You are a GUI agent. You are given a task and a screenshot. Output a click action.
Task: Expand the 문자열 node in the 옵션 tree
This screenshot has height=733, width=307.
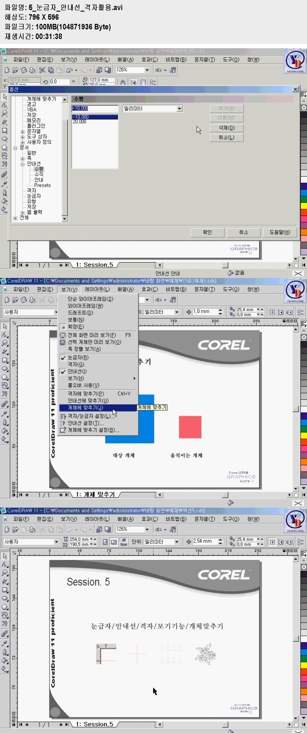[x=22, y=132]
